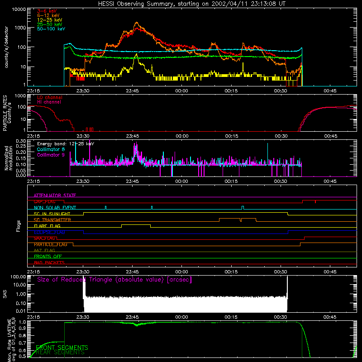Click the '100.00' SAS axis tick label
This screenshot has height=362, width=362.
click(18, 277)
